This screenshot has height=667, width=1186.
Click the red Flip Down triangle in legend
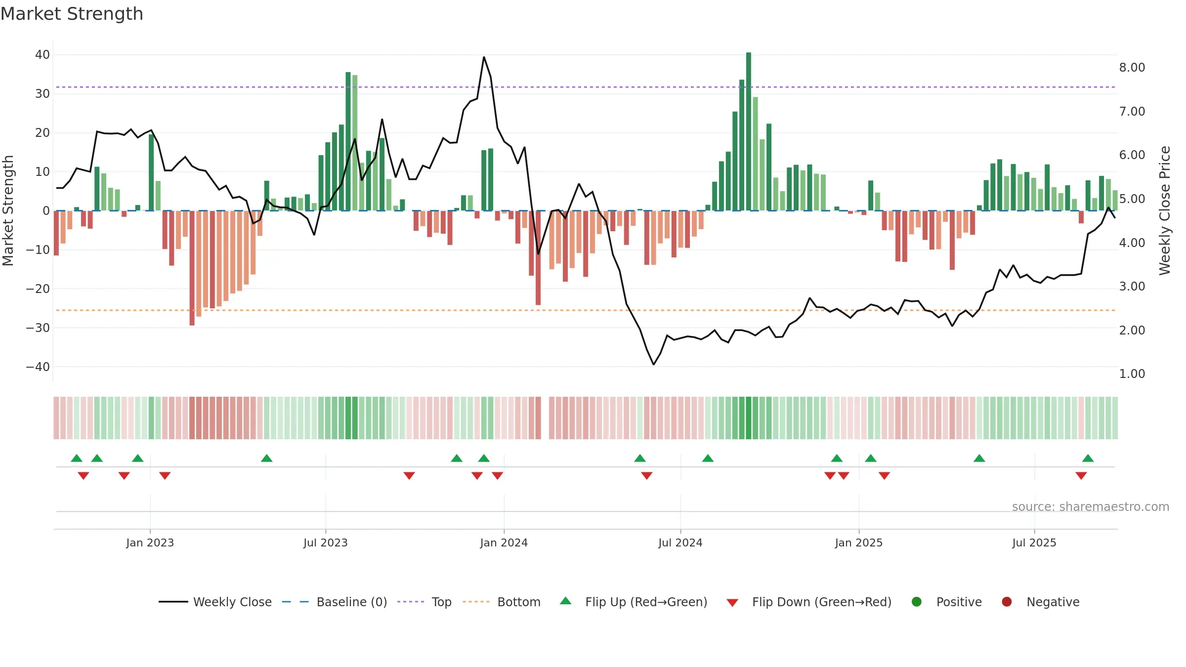pos(732,603)
